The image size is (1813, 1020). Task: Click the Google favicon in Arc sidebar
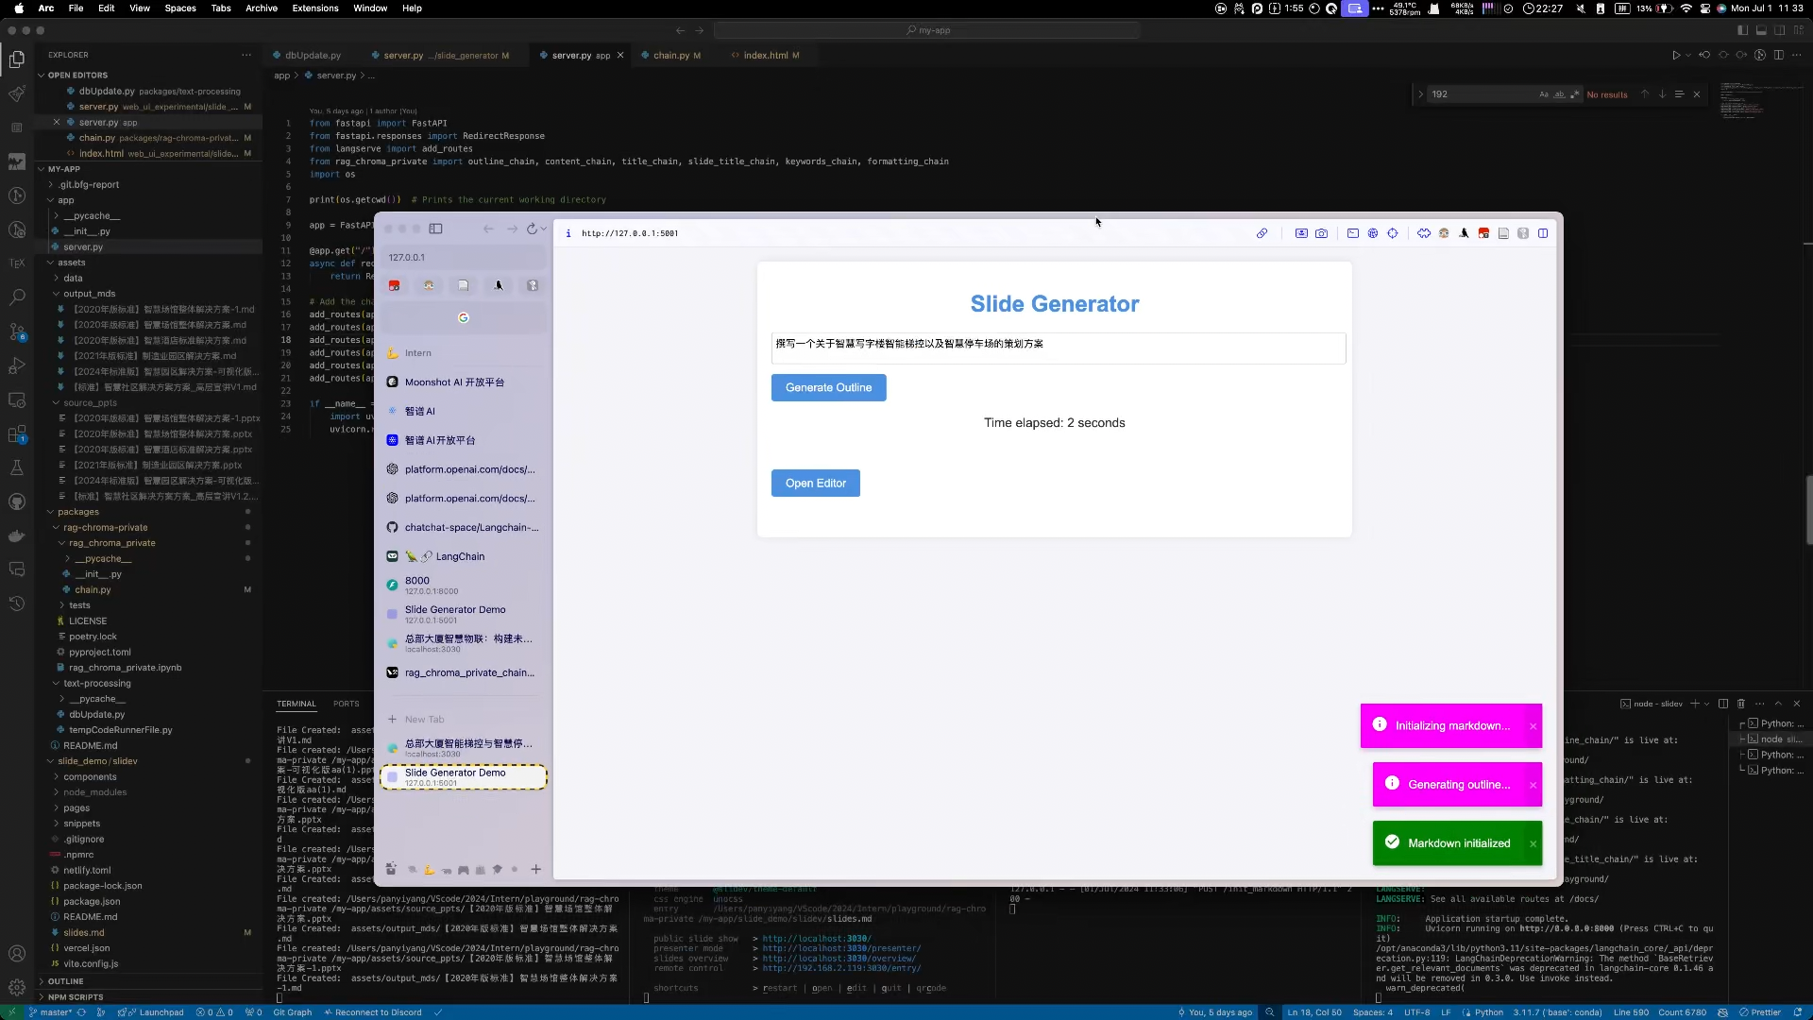coord(463,318)
